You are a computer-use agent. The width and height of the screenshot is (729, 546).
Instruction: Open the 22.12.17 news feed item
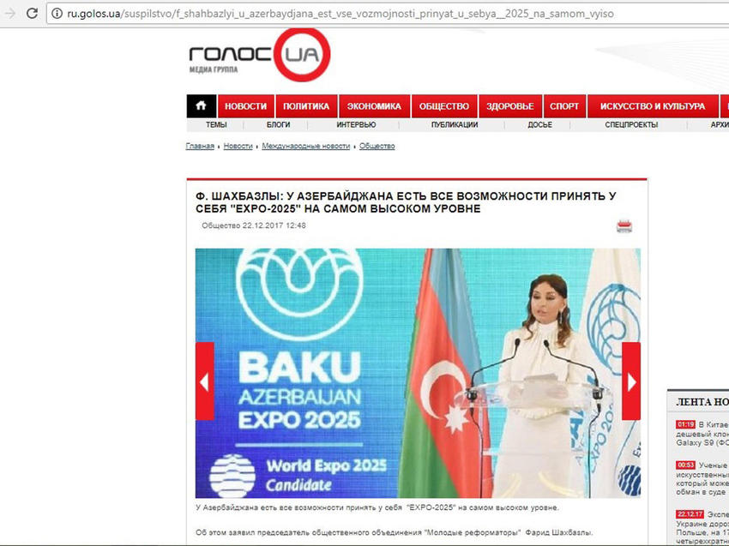(702, 528)
